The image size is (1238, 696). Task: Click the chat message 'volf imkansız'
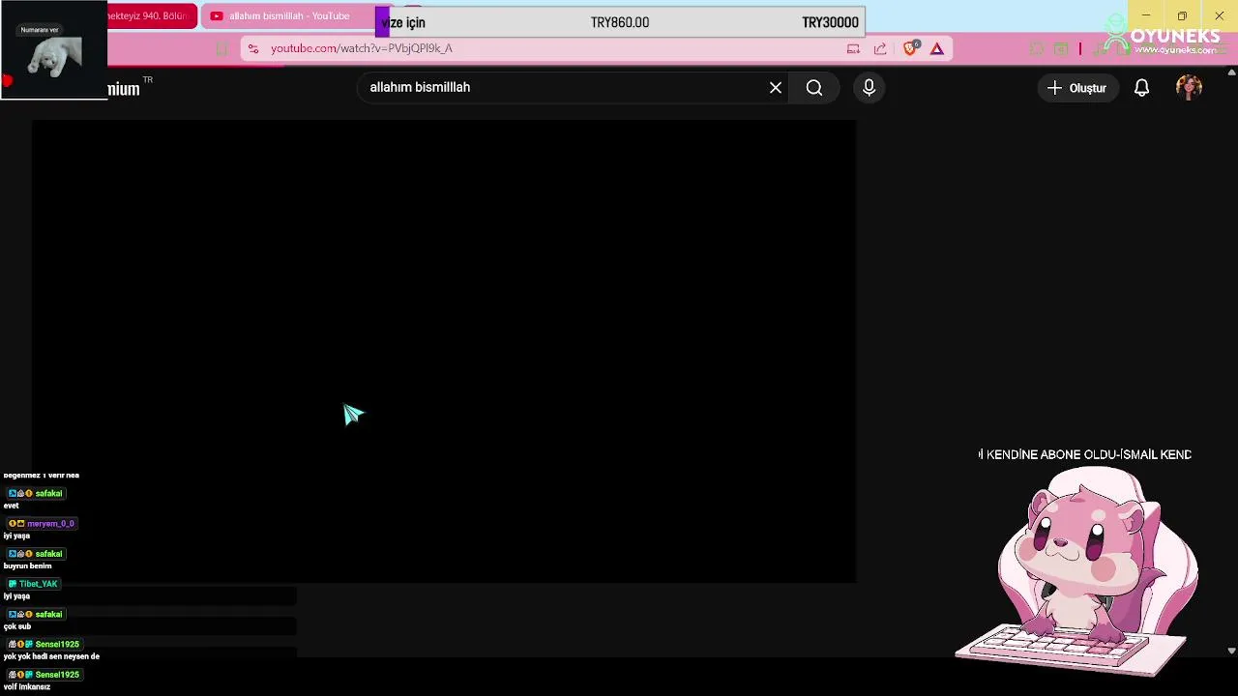(27, 687)
